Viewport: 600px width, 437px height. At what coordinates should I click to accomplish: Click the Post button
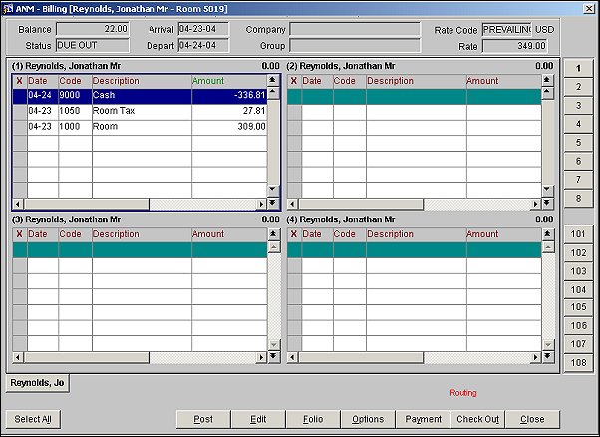pyautogui.click(x=203, y=419)
